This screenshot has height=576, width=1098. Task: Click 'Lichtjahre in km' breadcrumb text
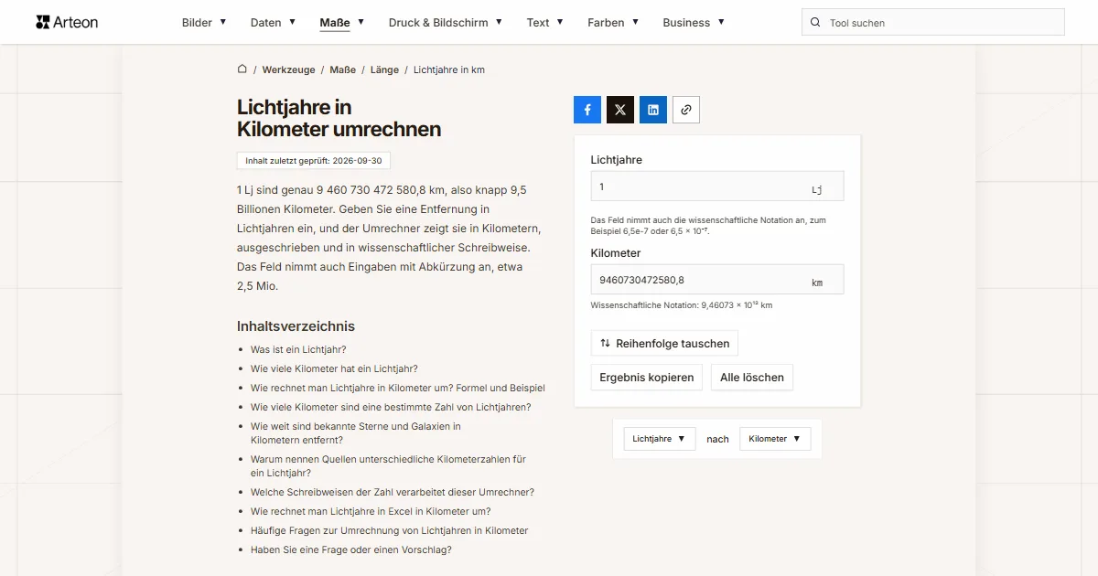tap(449, 69)
